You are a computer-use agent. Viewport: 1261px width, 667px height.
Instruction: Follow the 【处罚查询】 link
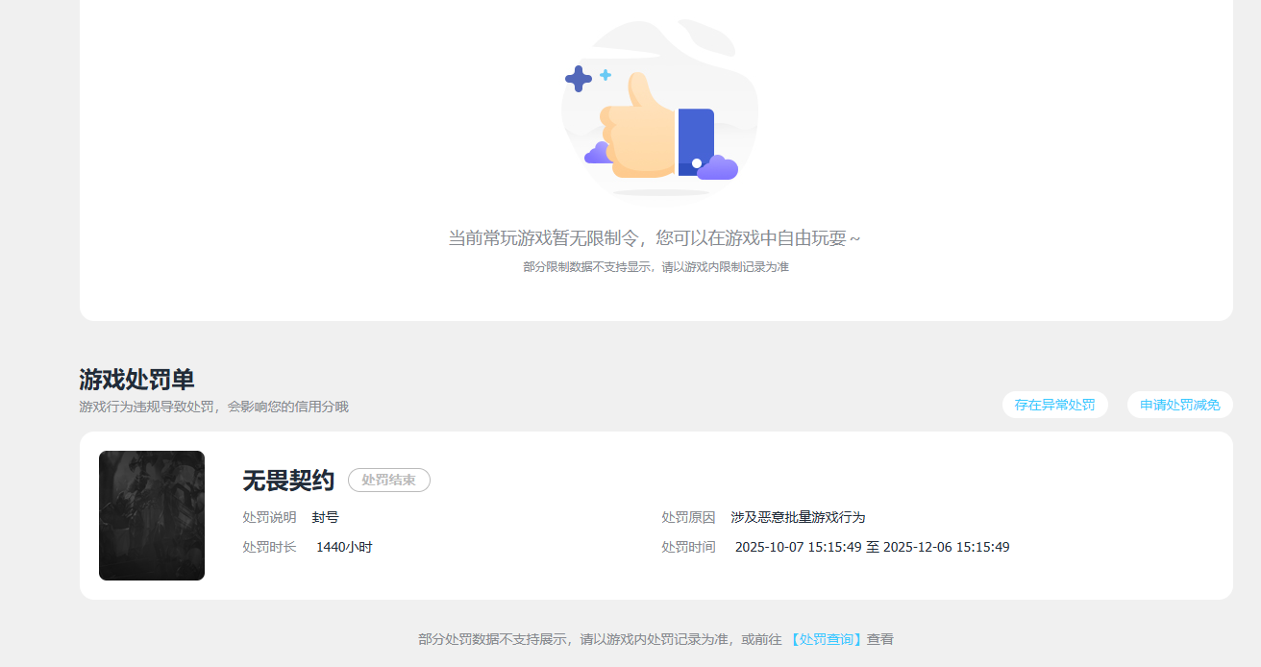tap(826, 639)
